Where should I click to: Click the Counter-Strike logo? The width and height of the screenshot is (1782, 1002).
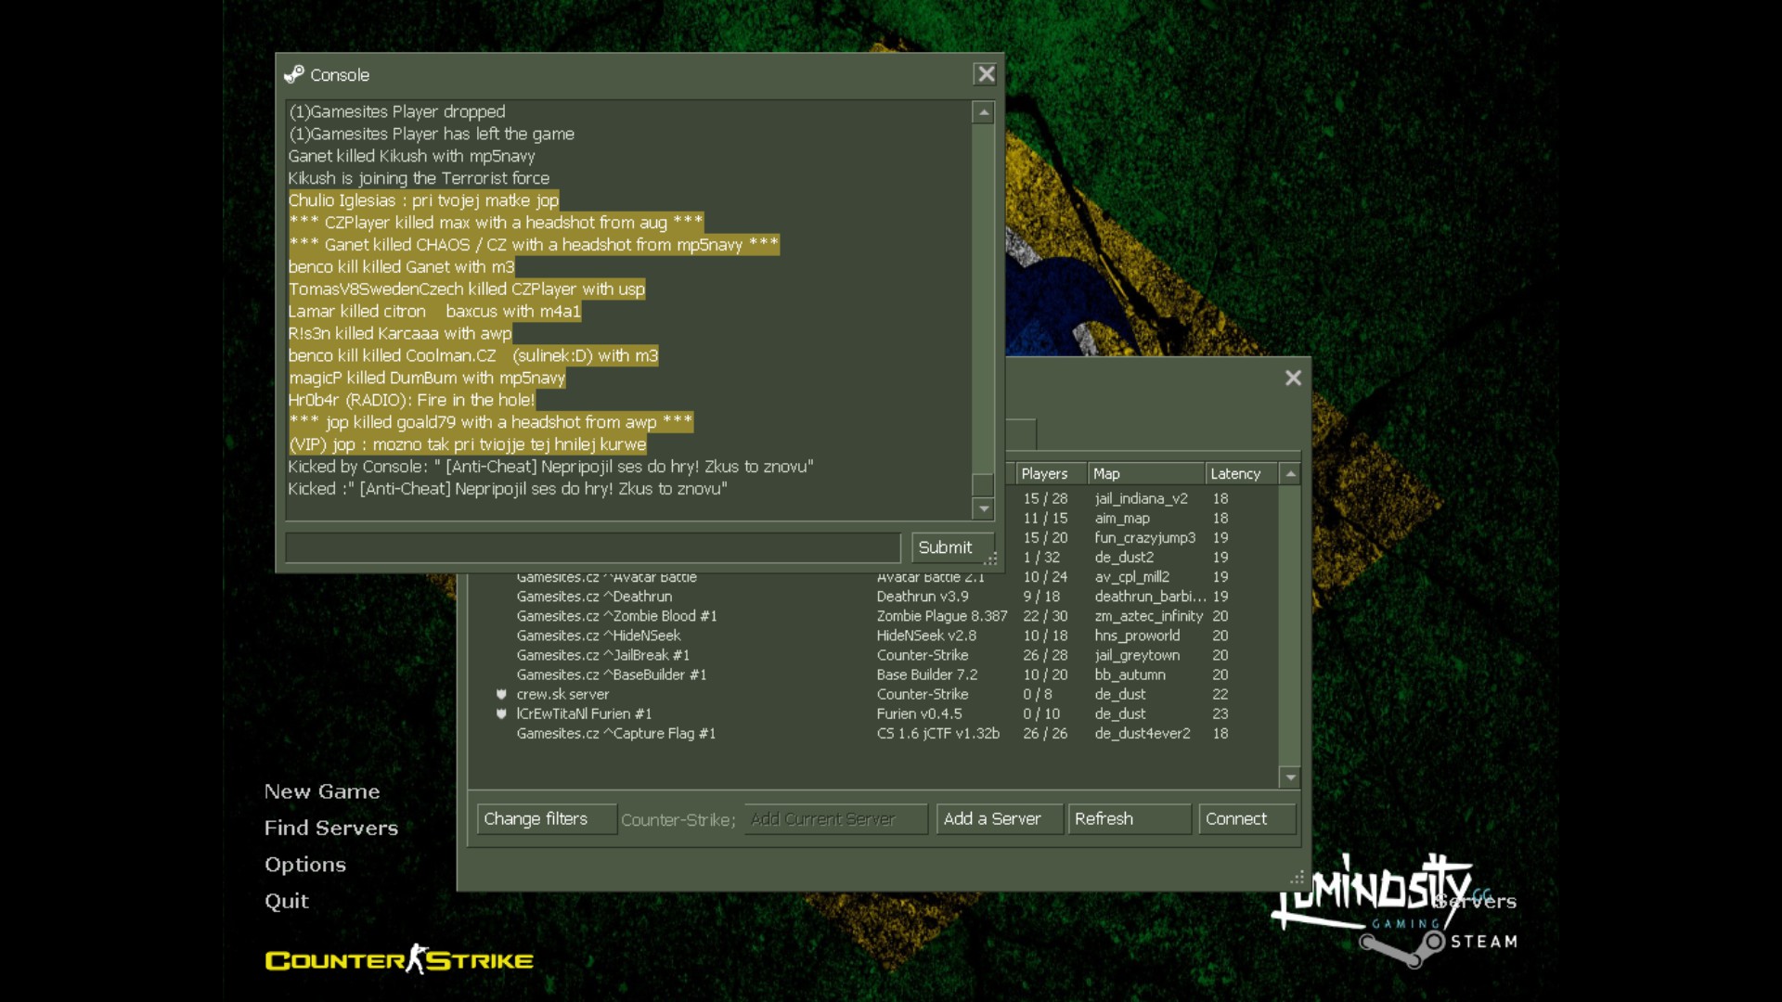399,959
